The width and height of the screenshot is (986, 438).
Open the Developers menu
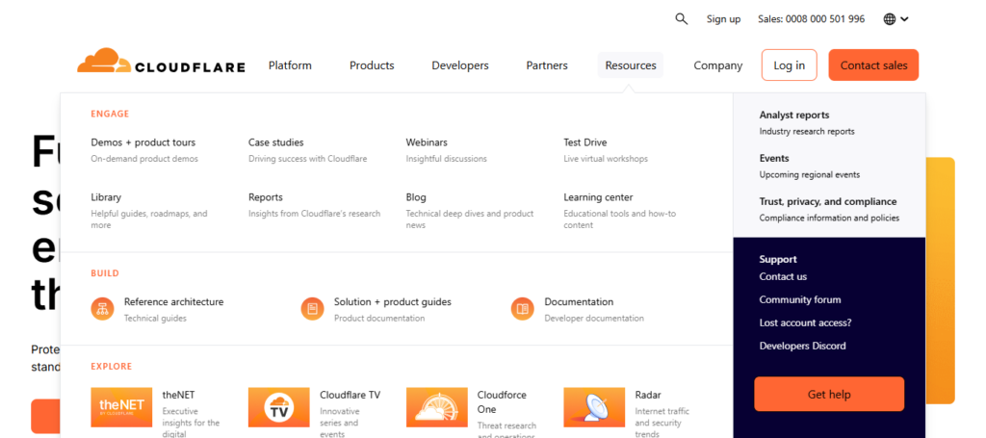click(459, 65)
